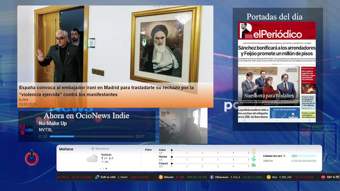Click the 13.01.2026 news date
The image size is (340, 191).
coord(28,104)
